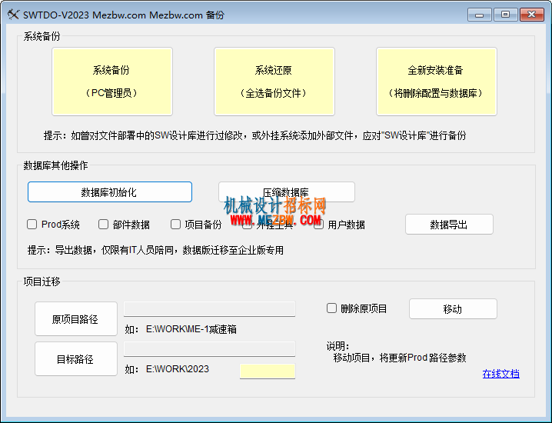552x423 pixels.
Task: Click the 项目迁移 group label
Action: (42, 281)
